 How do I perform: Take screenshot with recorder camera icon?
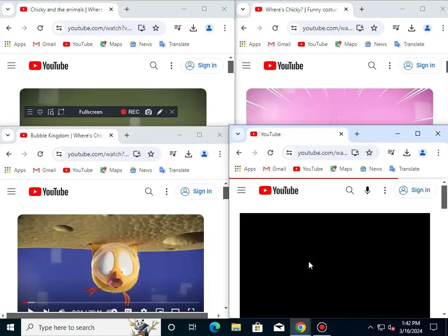[148, 112]
